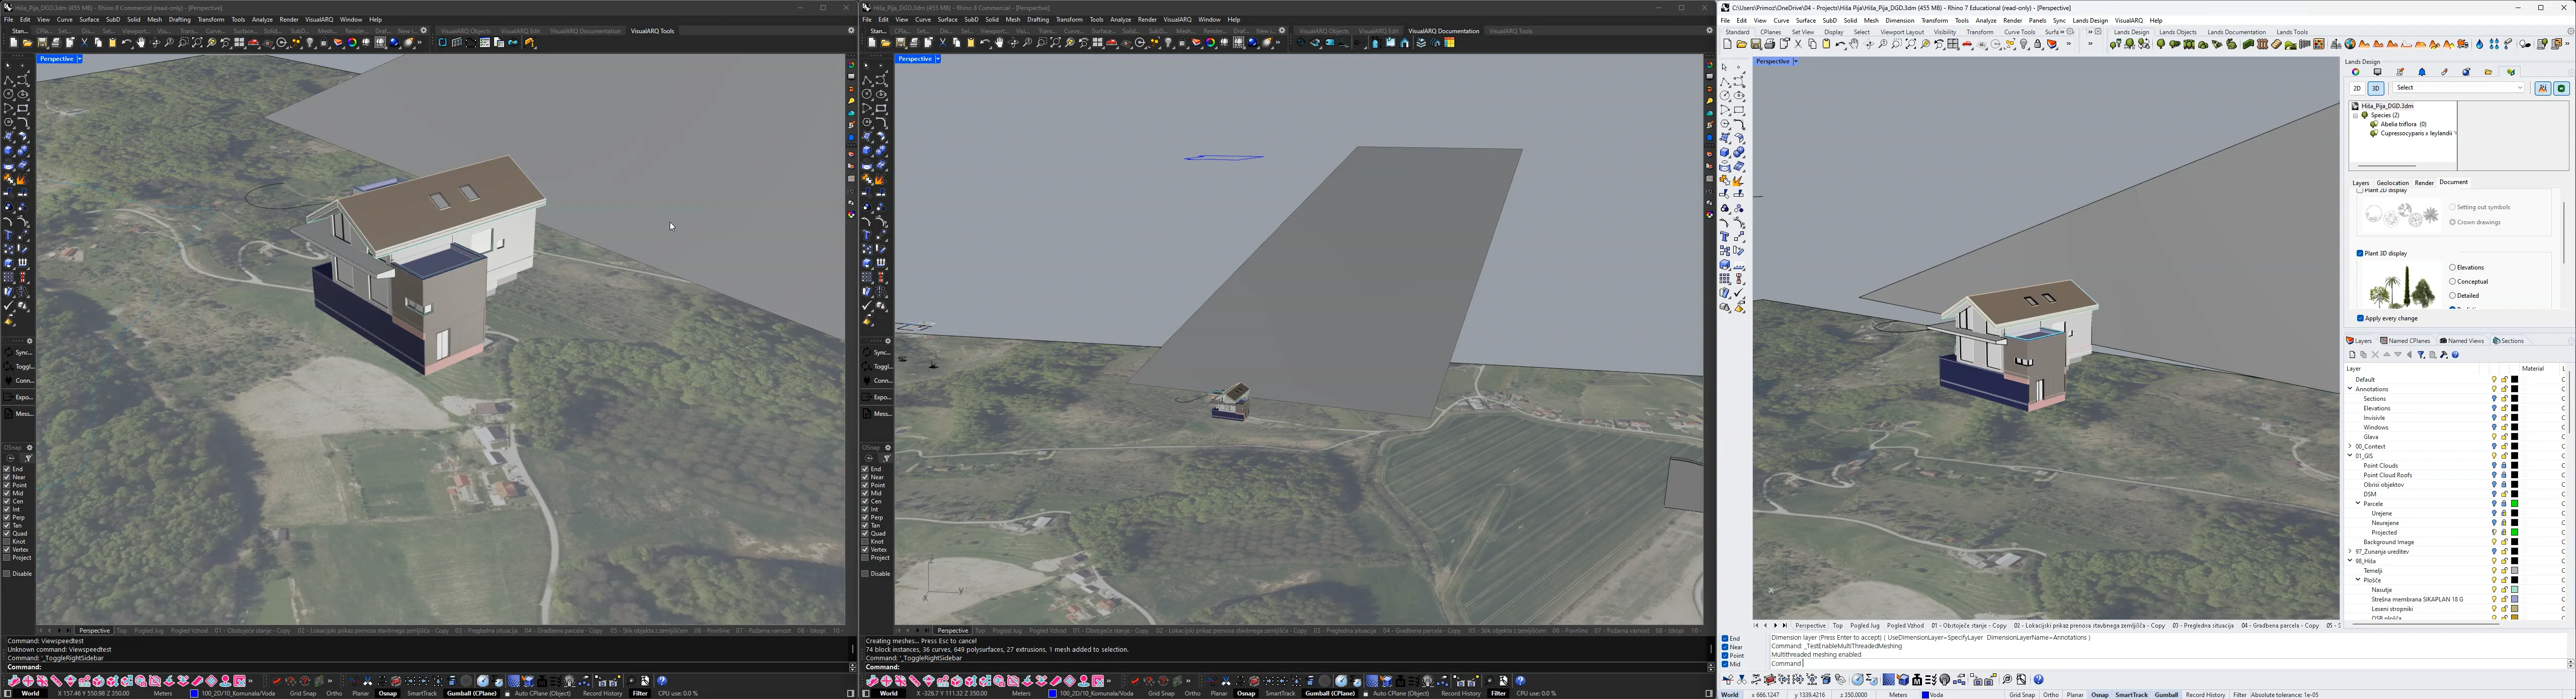2576x699 pixels.
Task: Click the Open file folder icon in right Rhino window
Action: (1742, 44)
